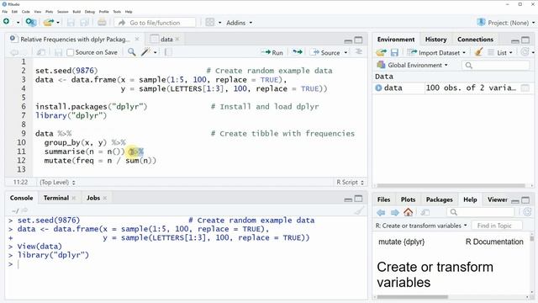Switch to the History tab
The width and height of the screenshot is (538, 303).
point(435,40)
